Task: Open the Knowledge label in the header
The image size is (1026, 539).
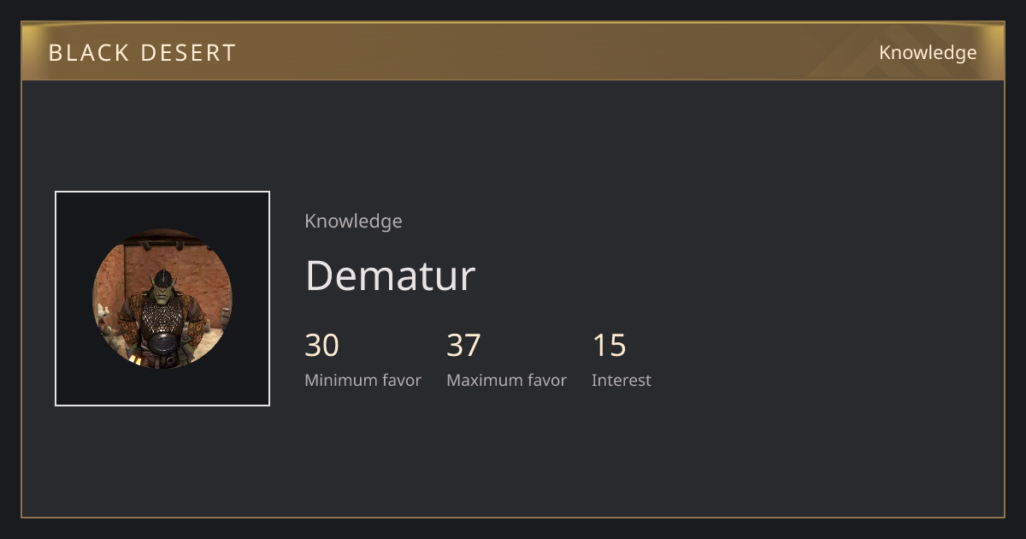Action: coord(928,52)
